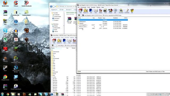This screenshot has height=96, width=170.
Task: Open Diablo III desktop shortcut
Action: (x=5, y=59)
